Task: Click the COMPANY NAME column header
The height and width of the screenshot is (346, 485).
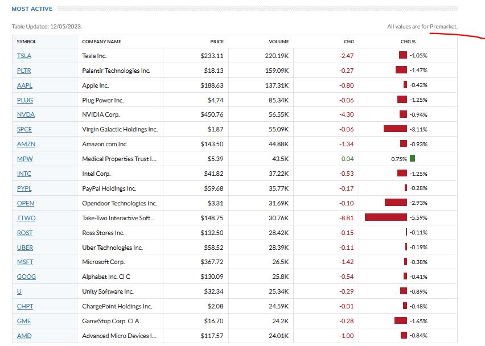Action: [102, 42]
